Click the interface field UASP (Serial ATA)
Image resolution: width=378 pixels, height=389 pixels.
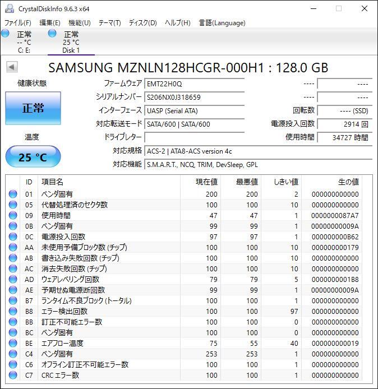pos(195,110)
